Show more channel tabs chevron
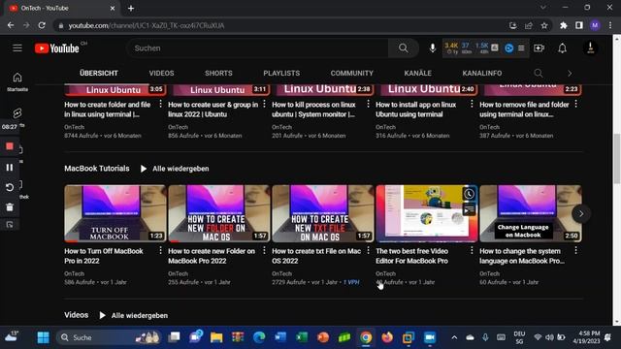Screen dimensions: 621x349 pyautogui.click(x=570, y=74)
